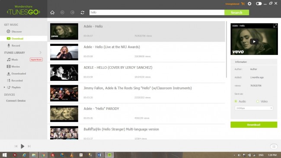Click the volume tray icon

239,155
